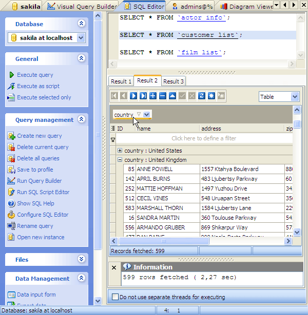Screen dimensions: 308x315
Task: Expand the Files panel
Action: point(81,259)
